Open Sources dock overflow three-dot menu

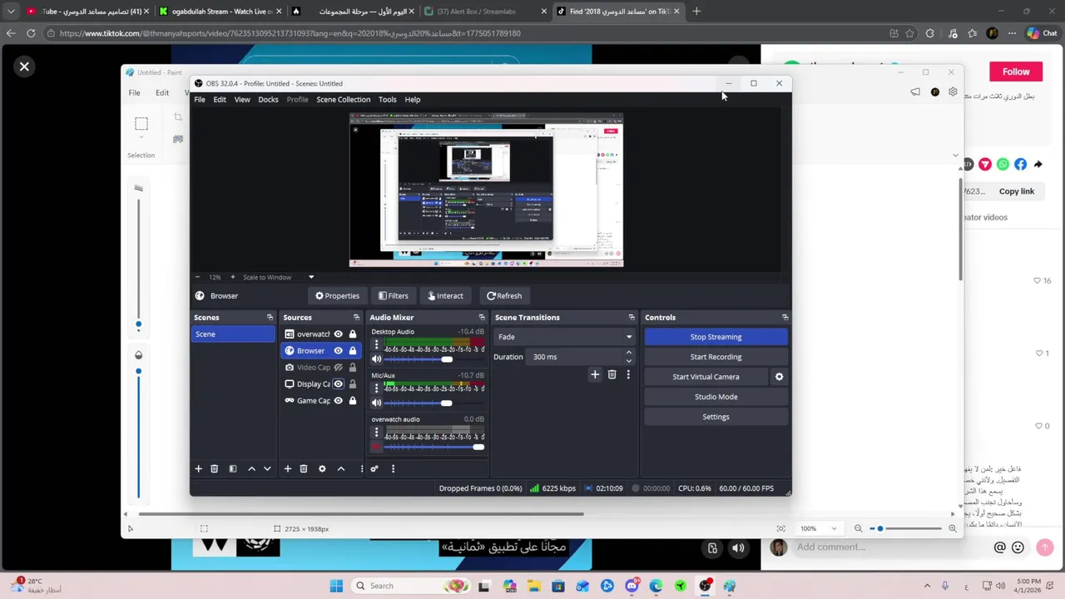[x=361, y=468]
